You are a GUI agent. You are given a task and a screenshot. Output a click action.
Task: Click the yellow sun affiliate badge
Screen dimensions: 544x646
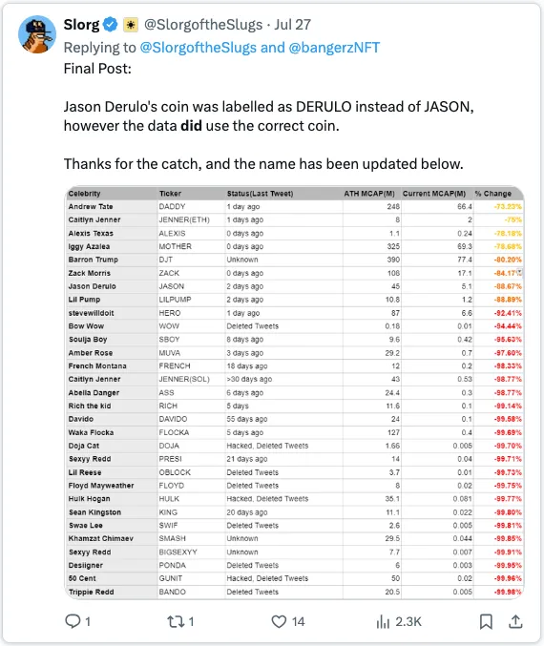(x=131, y=25)
